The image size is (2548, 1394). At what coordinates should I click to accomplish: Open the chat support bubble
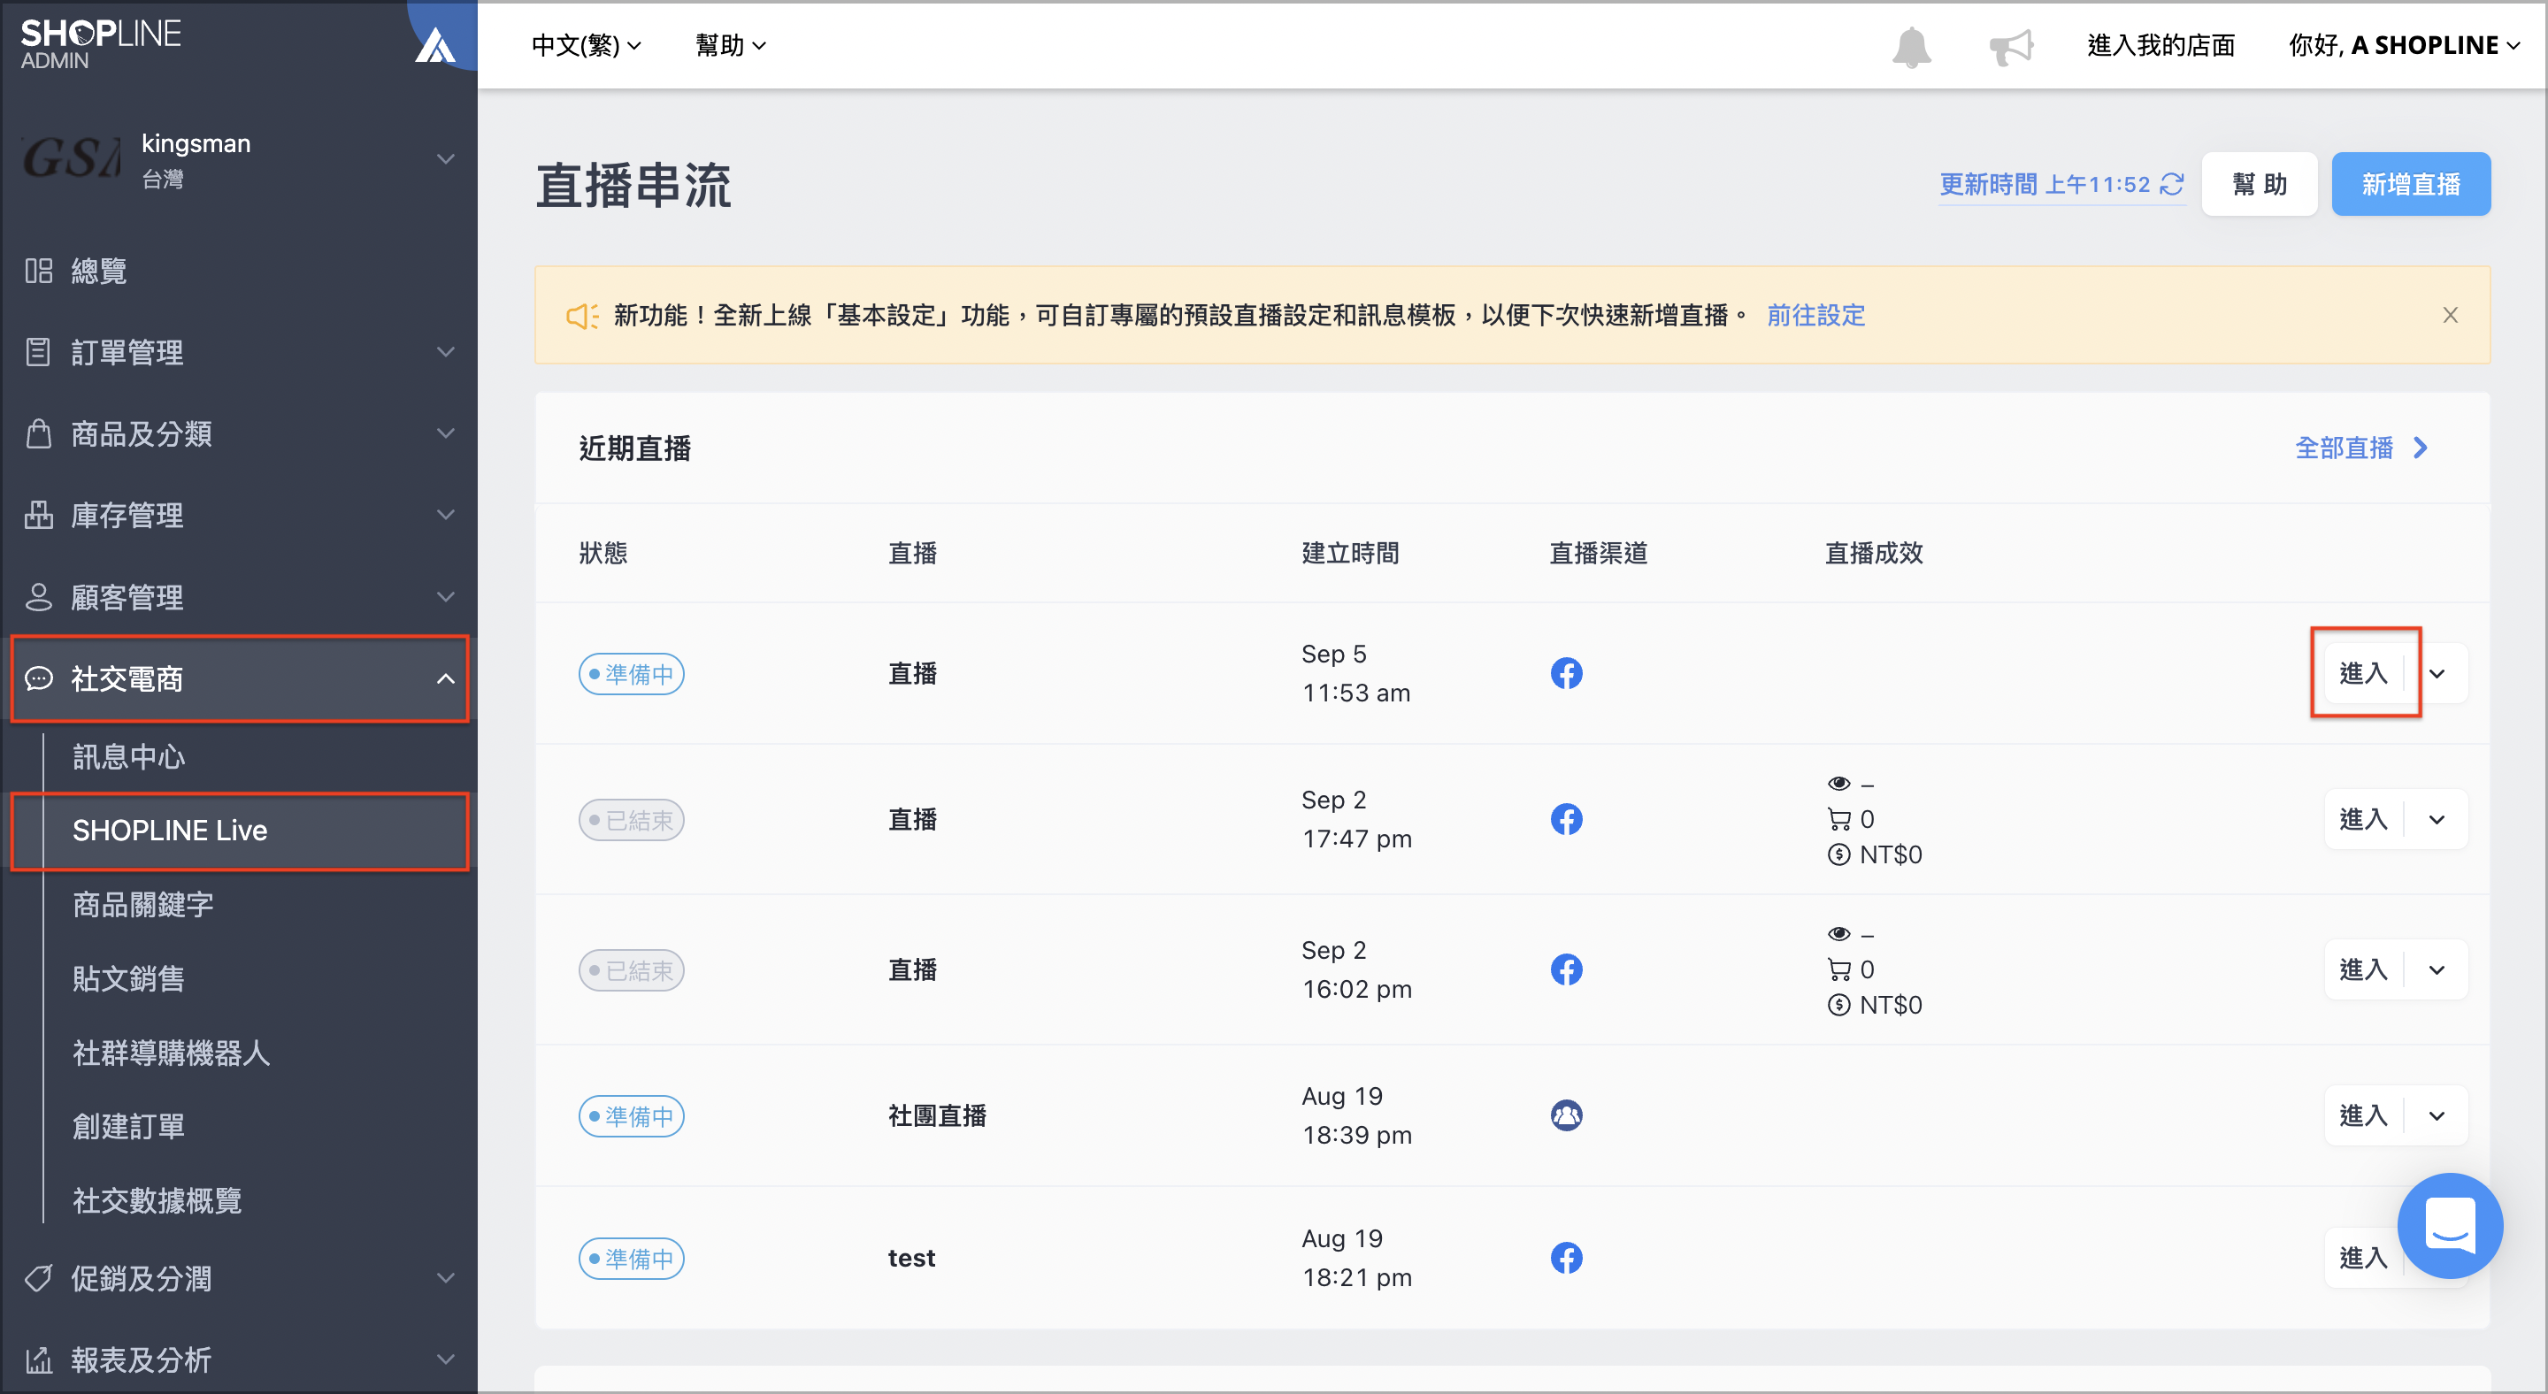point(2449,1225)
